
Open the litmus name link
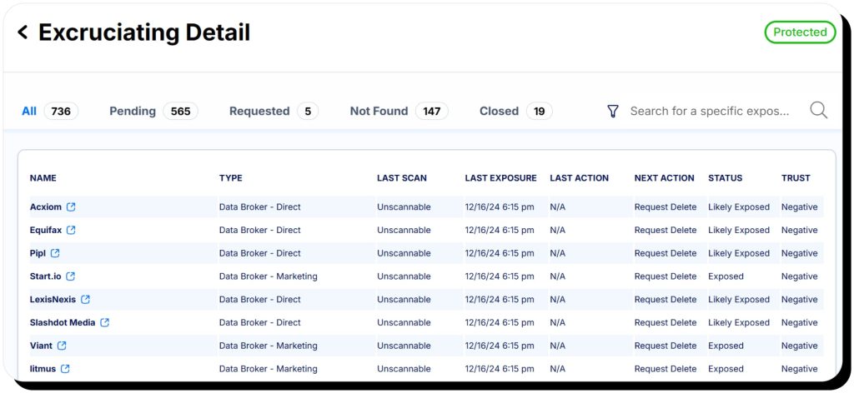point(43,369)
